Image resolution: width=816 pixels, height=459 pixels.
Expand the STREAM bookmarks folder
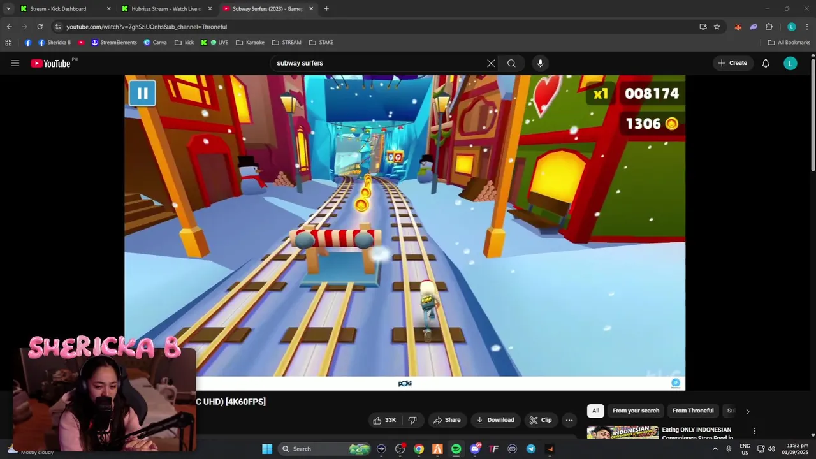(x=286, y=43)
